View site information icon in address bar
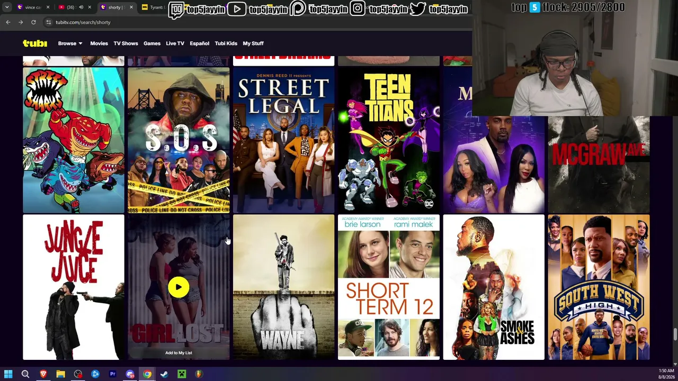 (x=48, y=22)
